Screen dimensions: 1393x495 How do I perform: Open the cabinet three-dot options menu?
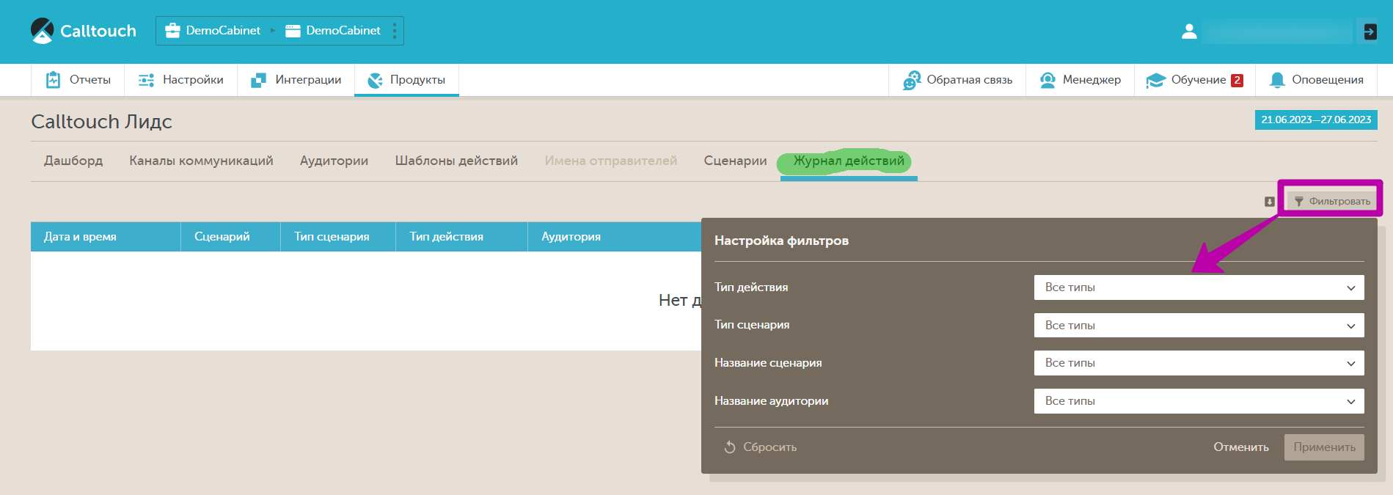(x=395, y=31)
